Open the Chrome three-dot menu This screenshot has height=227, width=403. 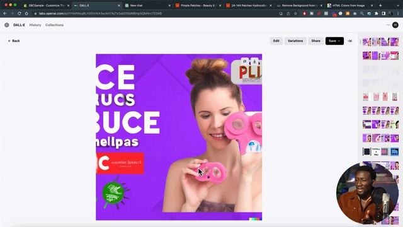[x=398, y=13]
